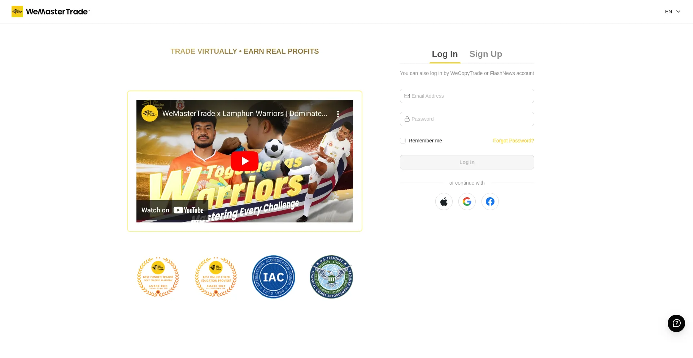The height and width of the screenshot is (358, 693).
Task: Click the Best Online Forex Education award badge
Action: pyautogui.click(x=216, y=277)
